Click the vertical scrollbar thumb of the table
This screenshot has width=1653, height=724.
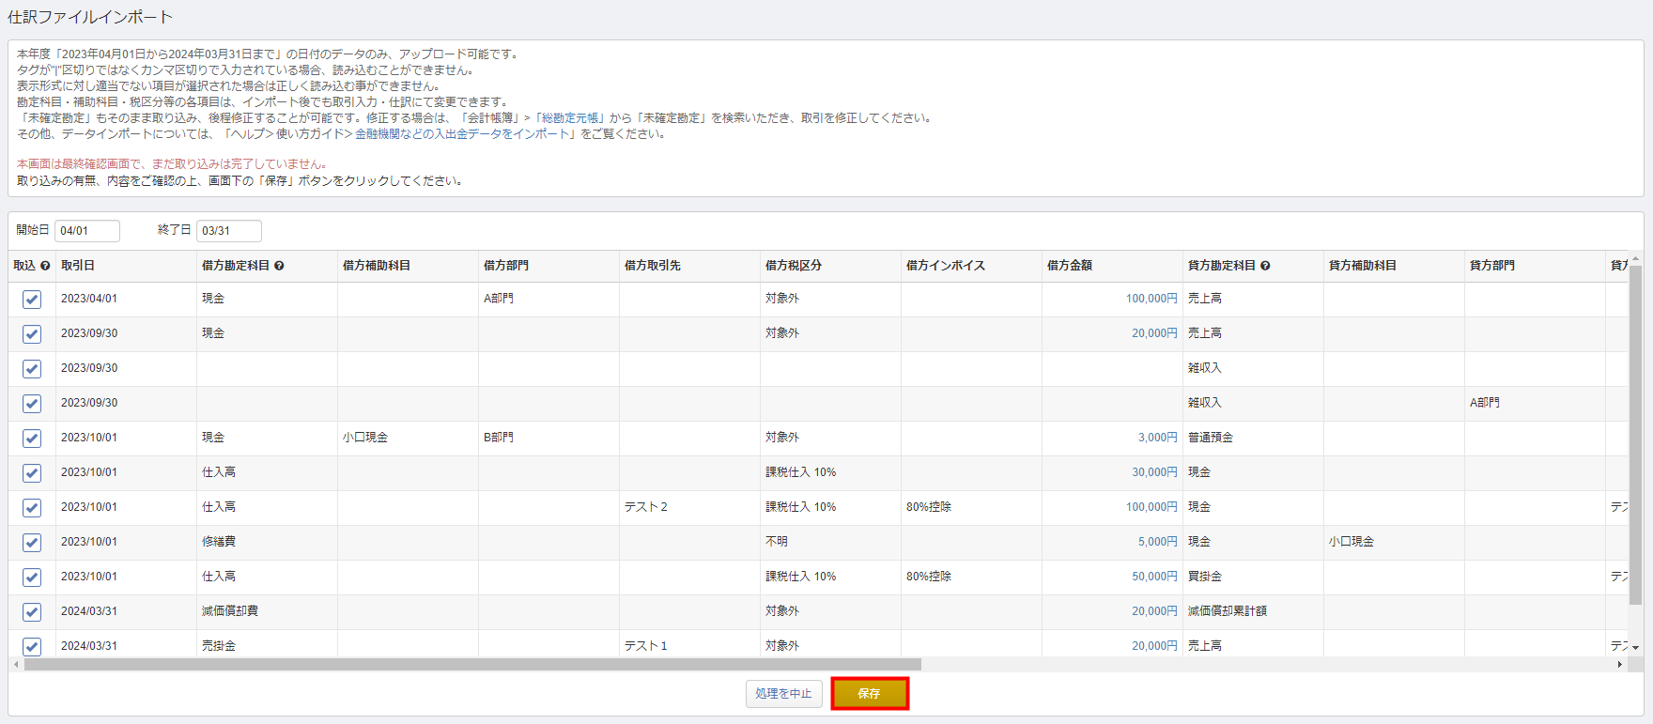(x=1635, y=437)
